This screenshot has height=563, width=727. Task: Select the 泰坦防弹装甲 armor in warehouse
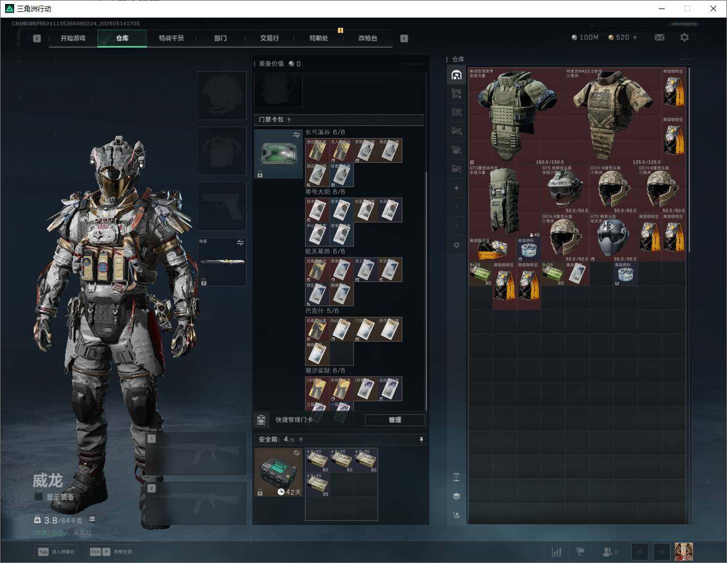coord(517,116)
